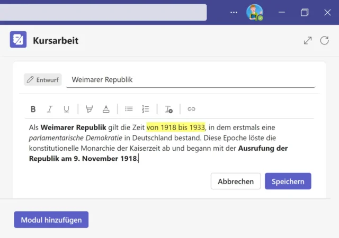
Task: Edit the Weimarer Republik title field
Action: 191,79
